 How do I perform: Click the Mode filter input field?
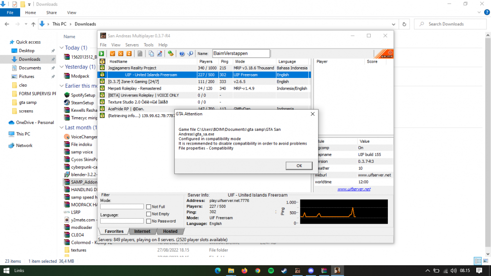[122, 206]
